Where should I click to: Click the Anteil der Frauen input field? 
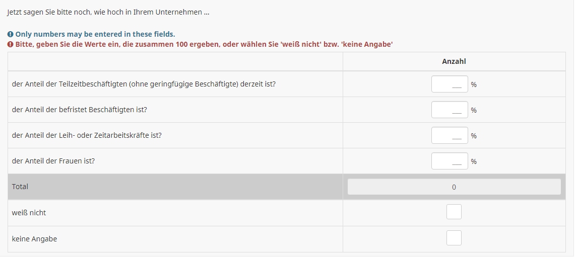coord(449,161)
